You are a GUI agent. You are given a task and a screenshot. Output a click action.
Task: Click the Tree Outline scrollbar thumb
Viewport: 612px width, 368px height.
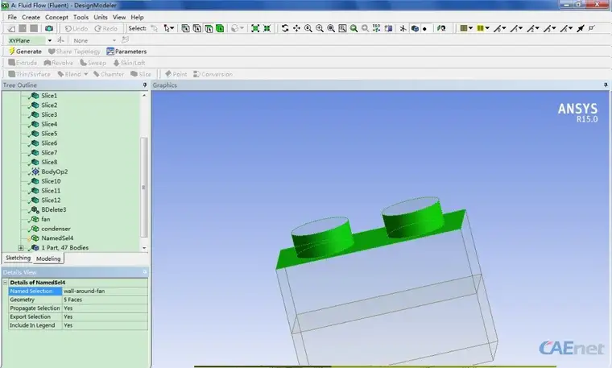(143, 188)
